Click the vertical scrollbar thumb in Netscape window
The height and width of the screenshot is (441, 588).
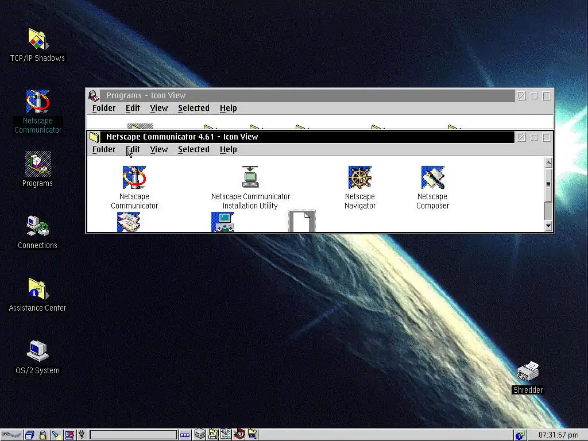pos(548,184)
